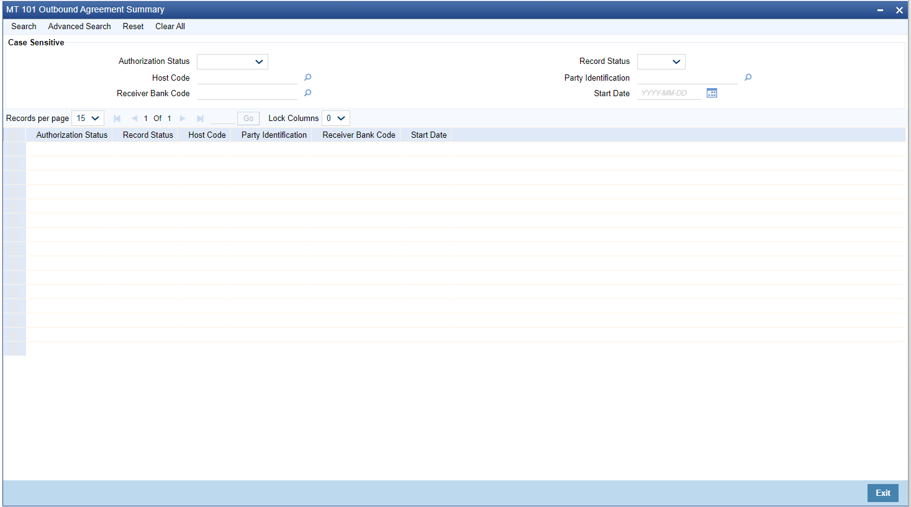
Task: Click the Exit button
Action: [x=883, y=493]
